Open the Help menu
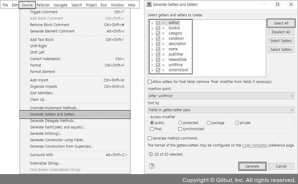Image resolution: width=298 pixels, height=184 pixels. [131, 5]
